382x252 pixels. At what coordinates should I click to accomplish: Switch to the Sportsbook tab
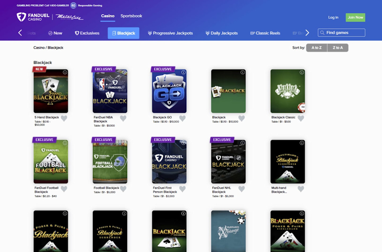pyautogui.click(x=131, y=16)
